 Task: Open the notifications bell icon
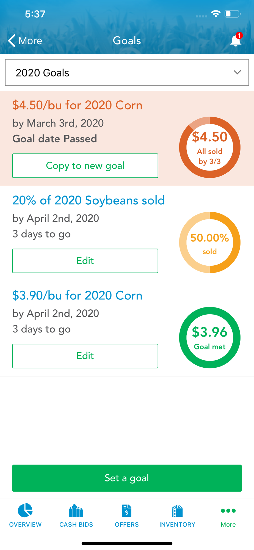(x=236, y=40)
